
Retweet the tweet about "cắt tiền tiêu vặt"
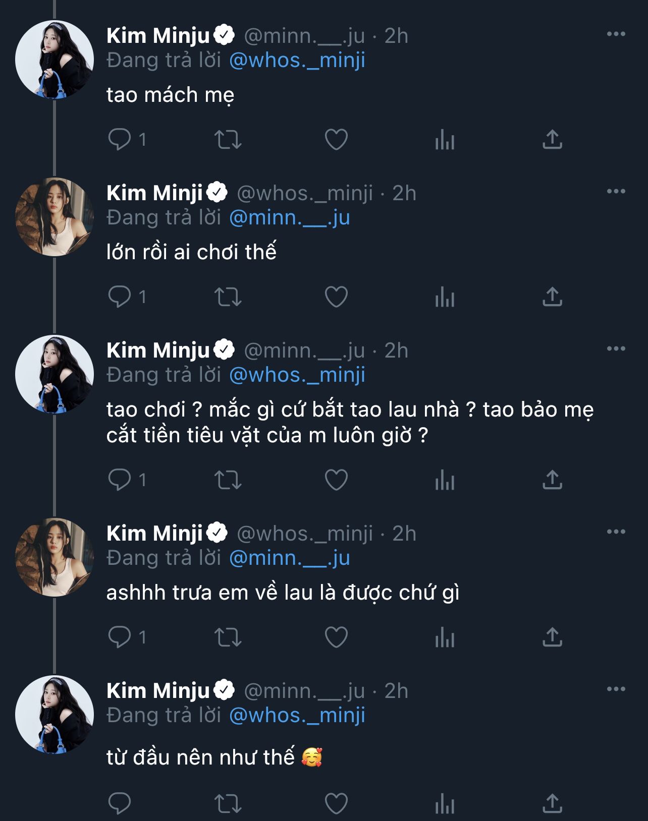click(x=228, y=480)
